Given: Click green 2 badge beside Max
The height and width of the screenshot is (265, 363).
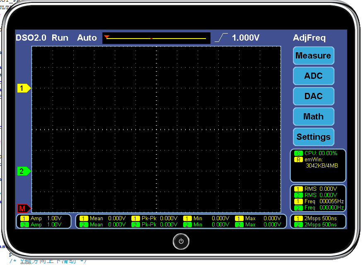Looking at the screenshot, I should click(x=239, y=225).
